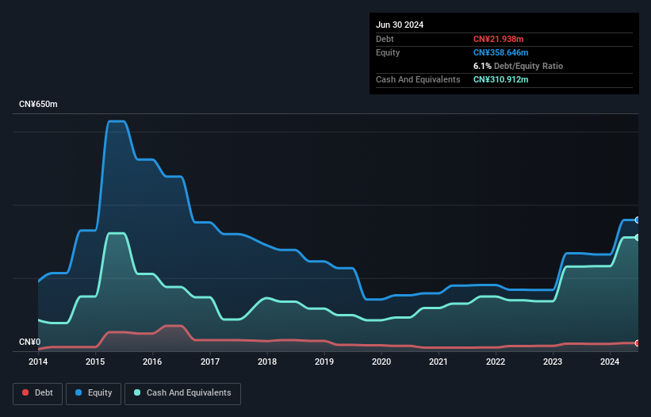Click the blue Equity legend dot
This screenshot has height=417, width=651.
79,392
